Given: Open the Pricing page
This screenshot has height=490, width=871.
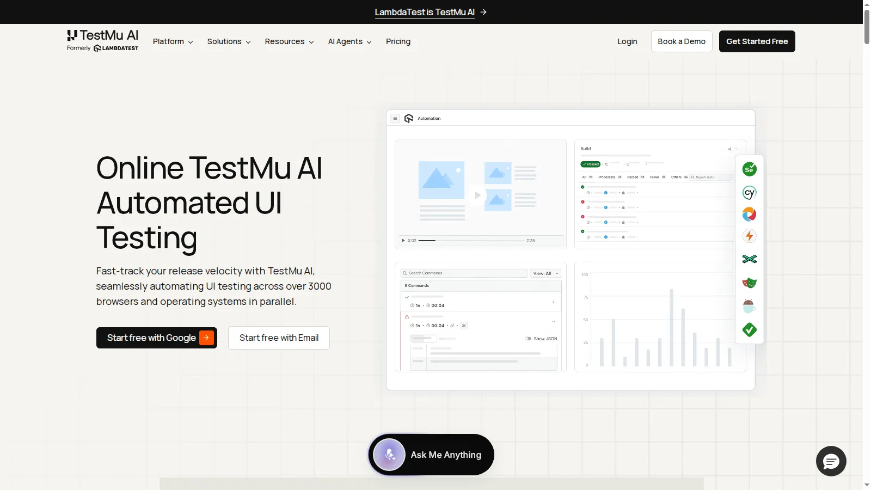Looking at the screenshot, I should (398, 41).
